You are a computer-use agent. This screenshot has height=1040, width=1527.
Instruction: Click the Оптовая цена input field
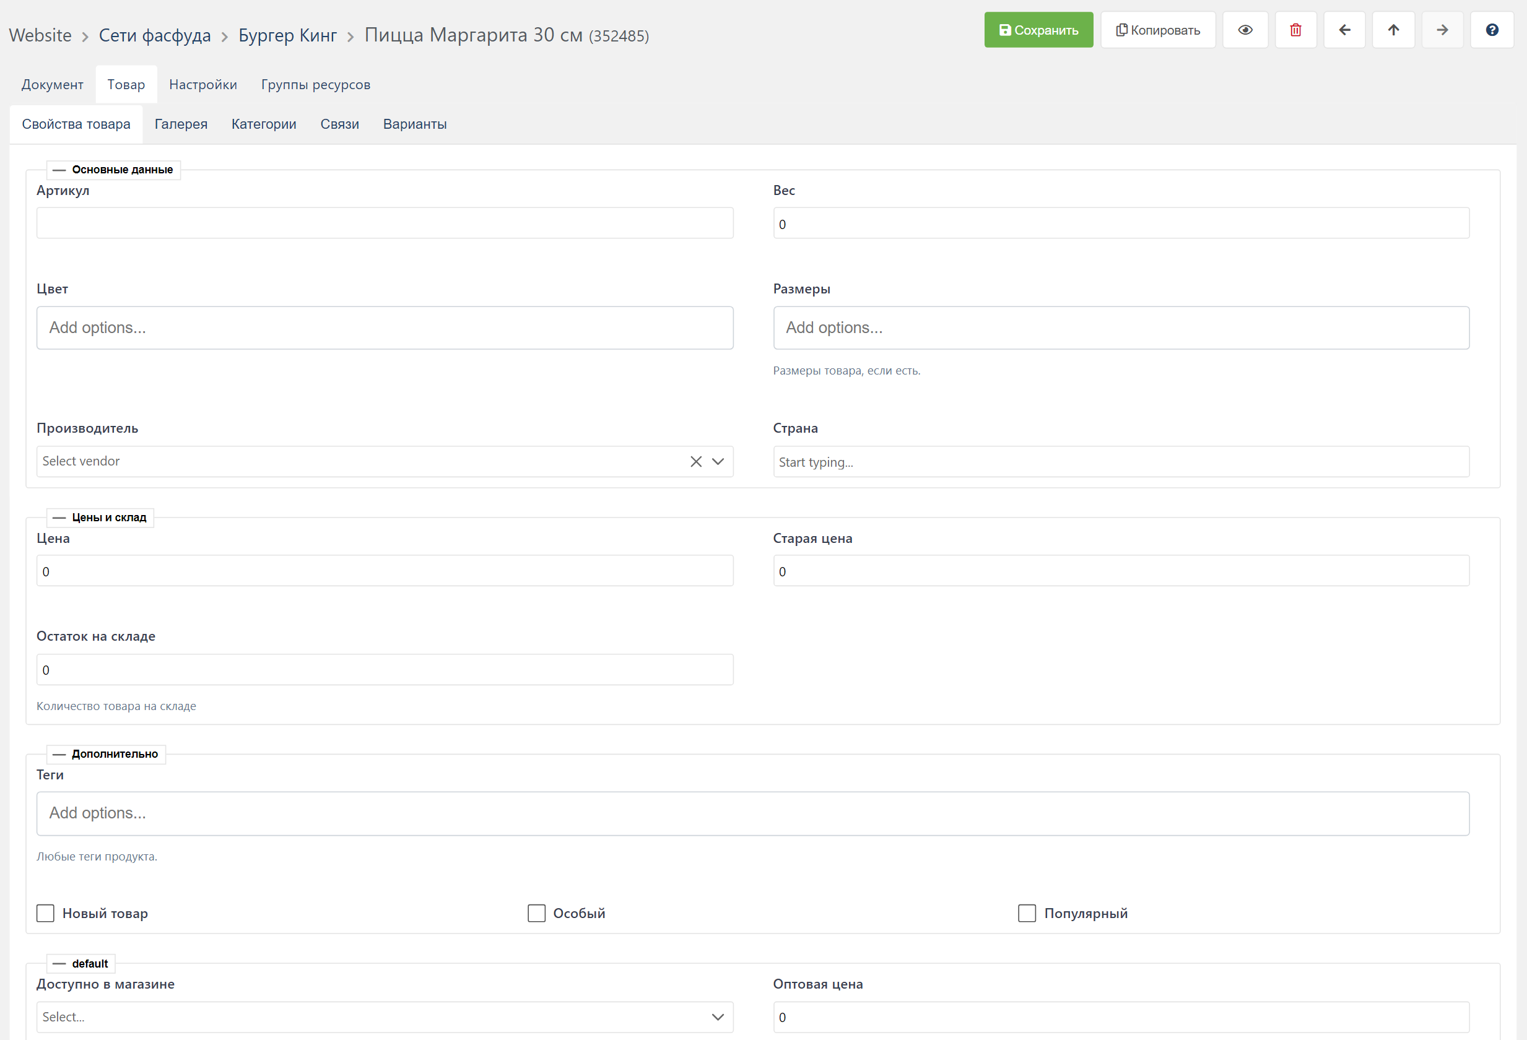[x=1121, y=1017]
